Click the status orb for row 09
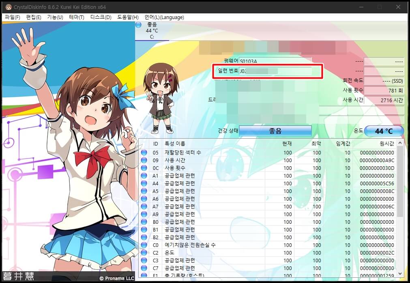This screenshot has height=283, width=410. 144,160
